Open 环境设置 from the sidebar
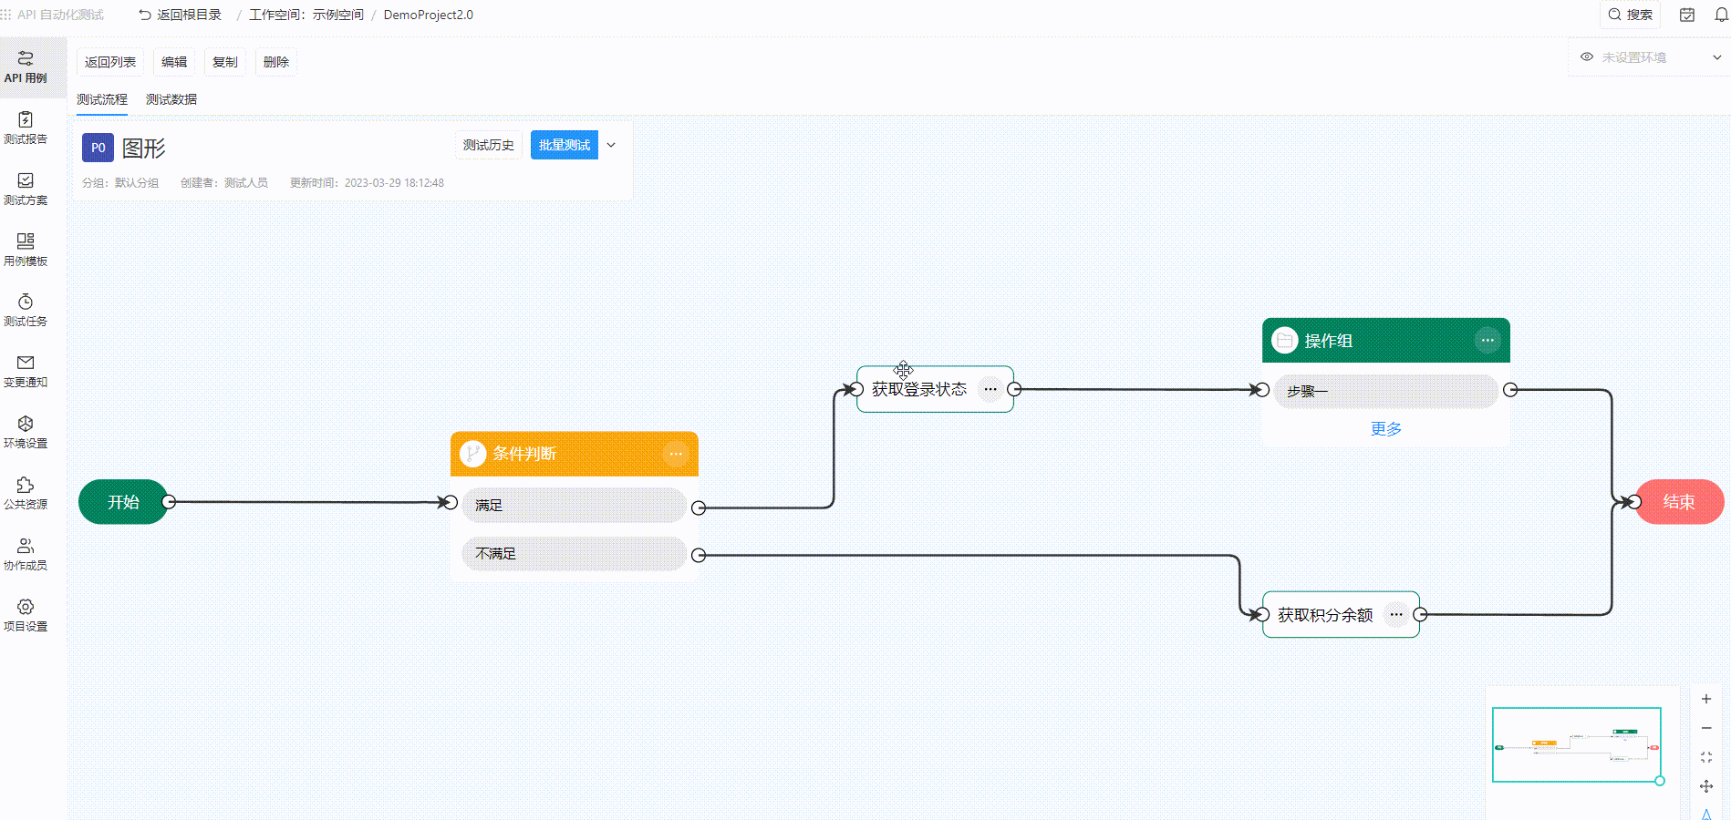 coord(26,432)
